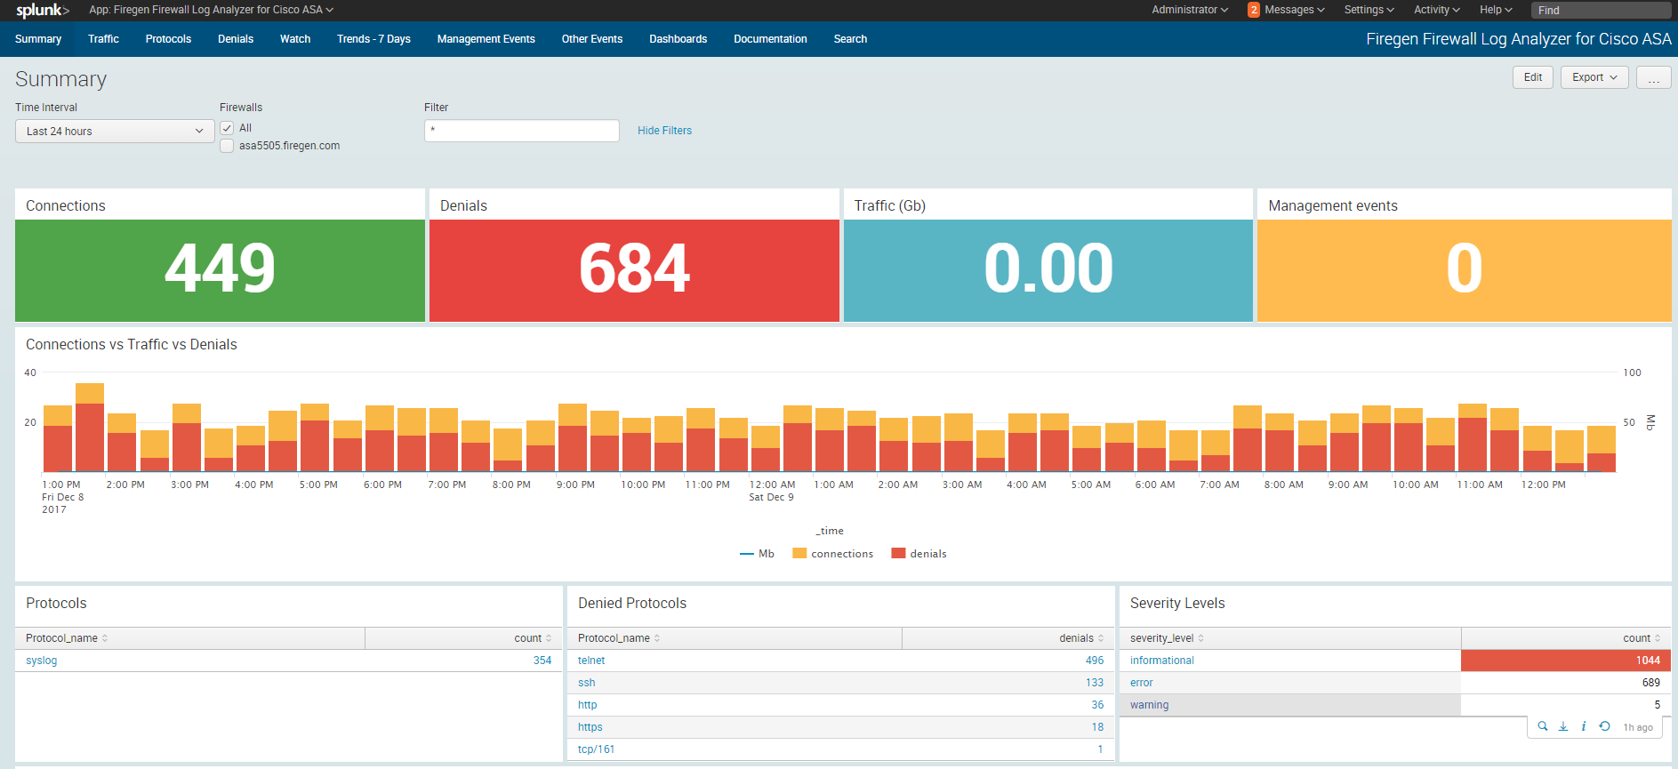Open the Protocols tab
The width and height of the screenshot is (1678, 769).
coord(168,39)
